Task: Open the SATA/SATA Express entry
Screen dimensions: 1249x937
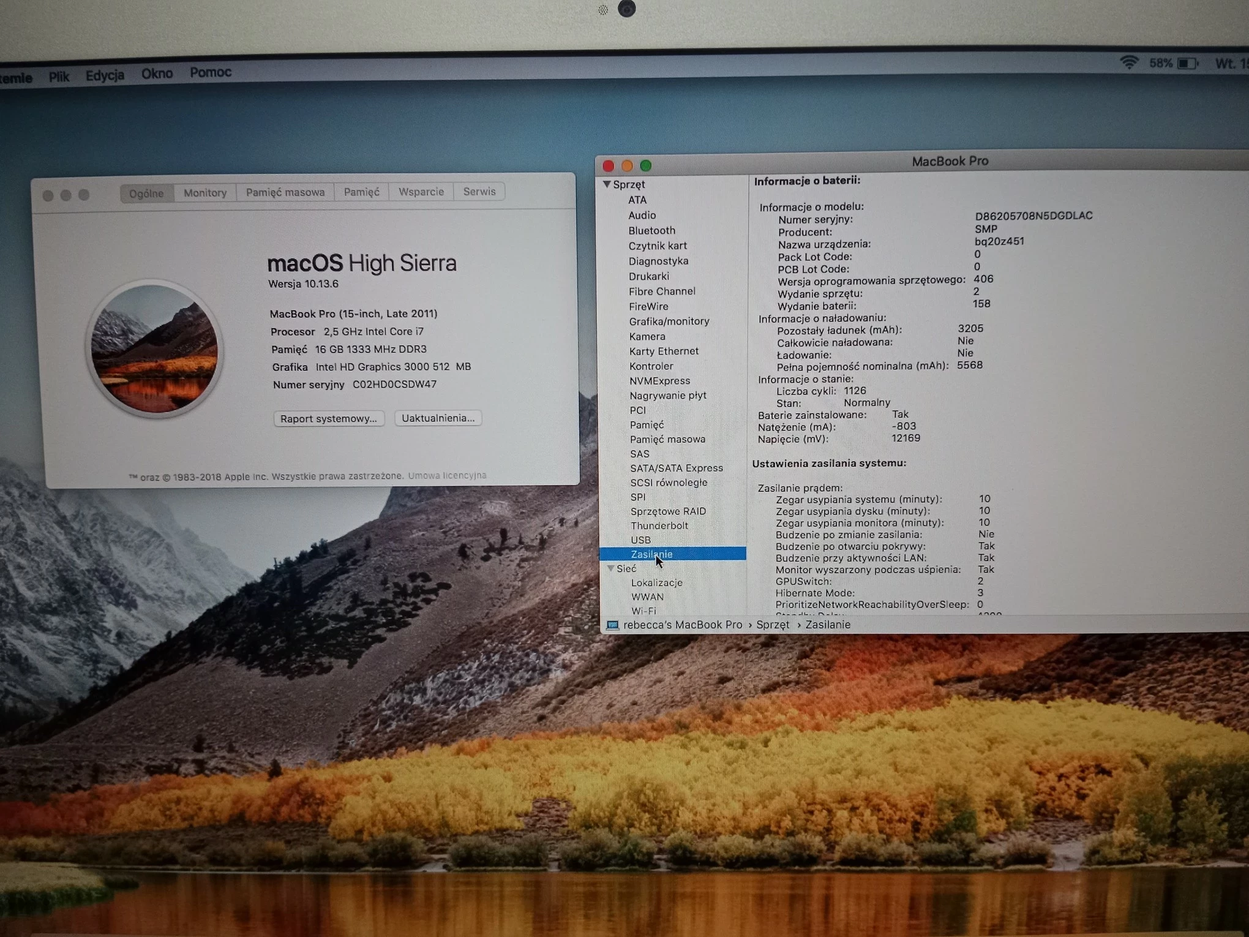Action: point(677,468)
